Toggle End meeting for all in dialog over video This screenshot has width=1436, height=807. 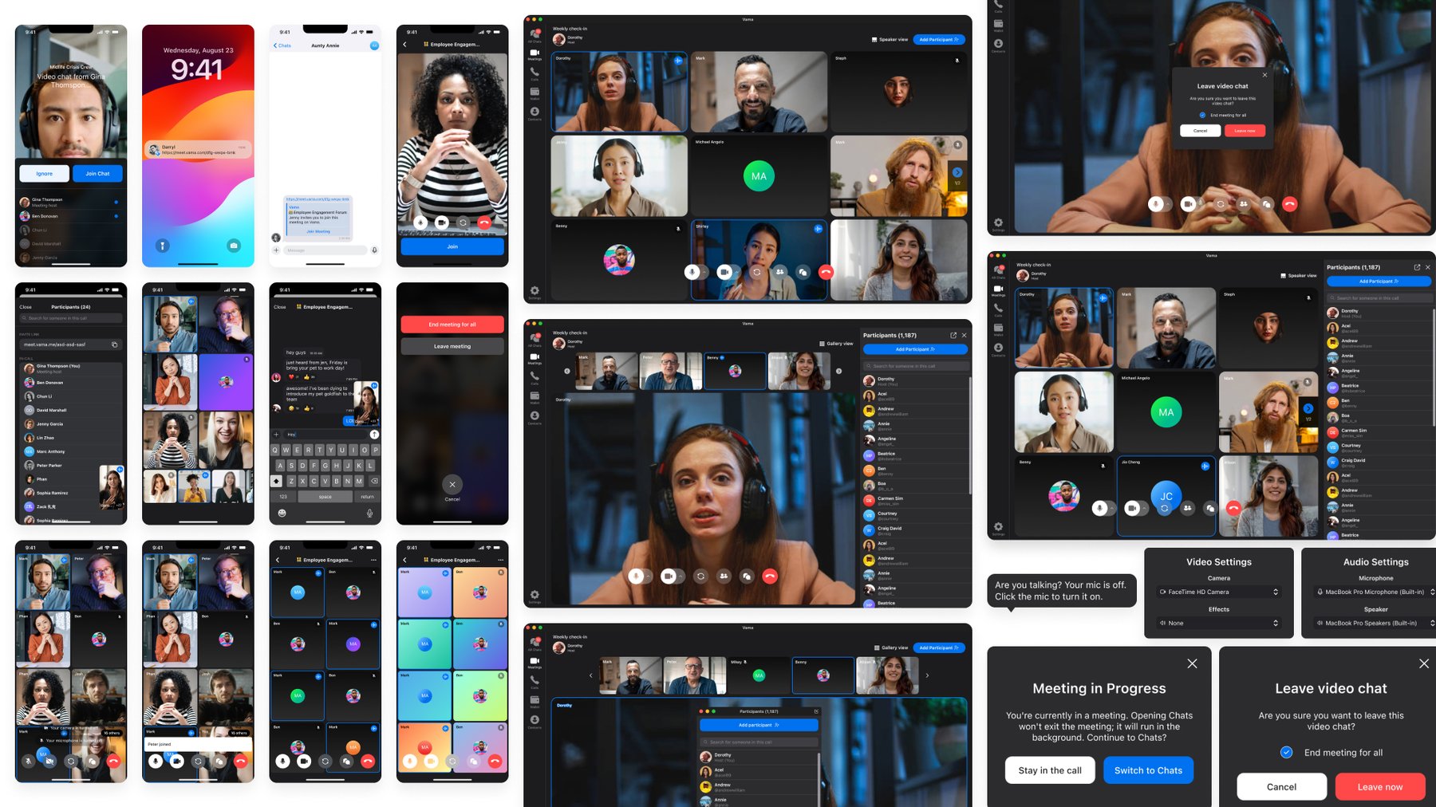pyautogui.click(x=1202, y=115)
